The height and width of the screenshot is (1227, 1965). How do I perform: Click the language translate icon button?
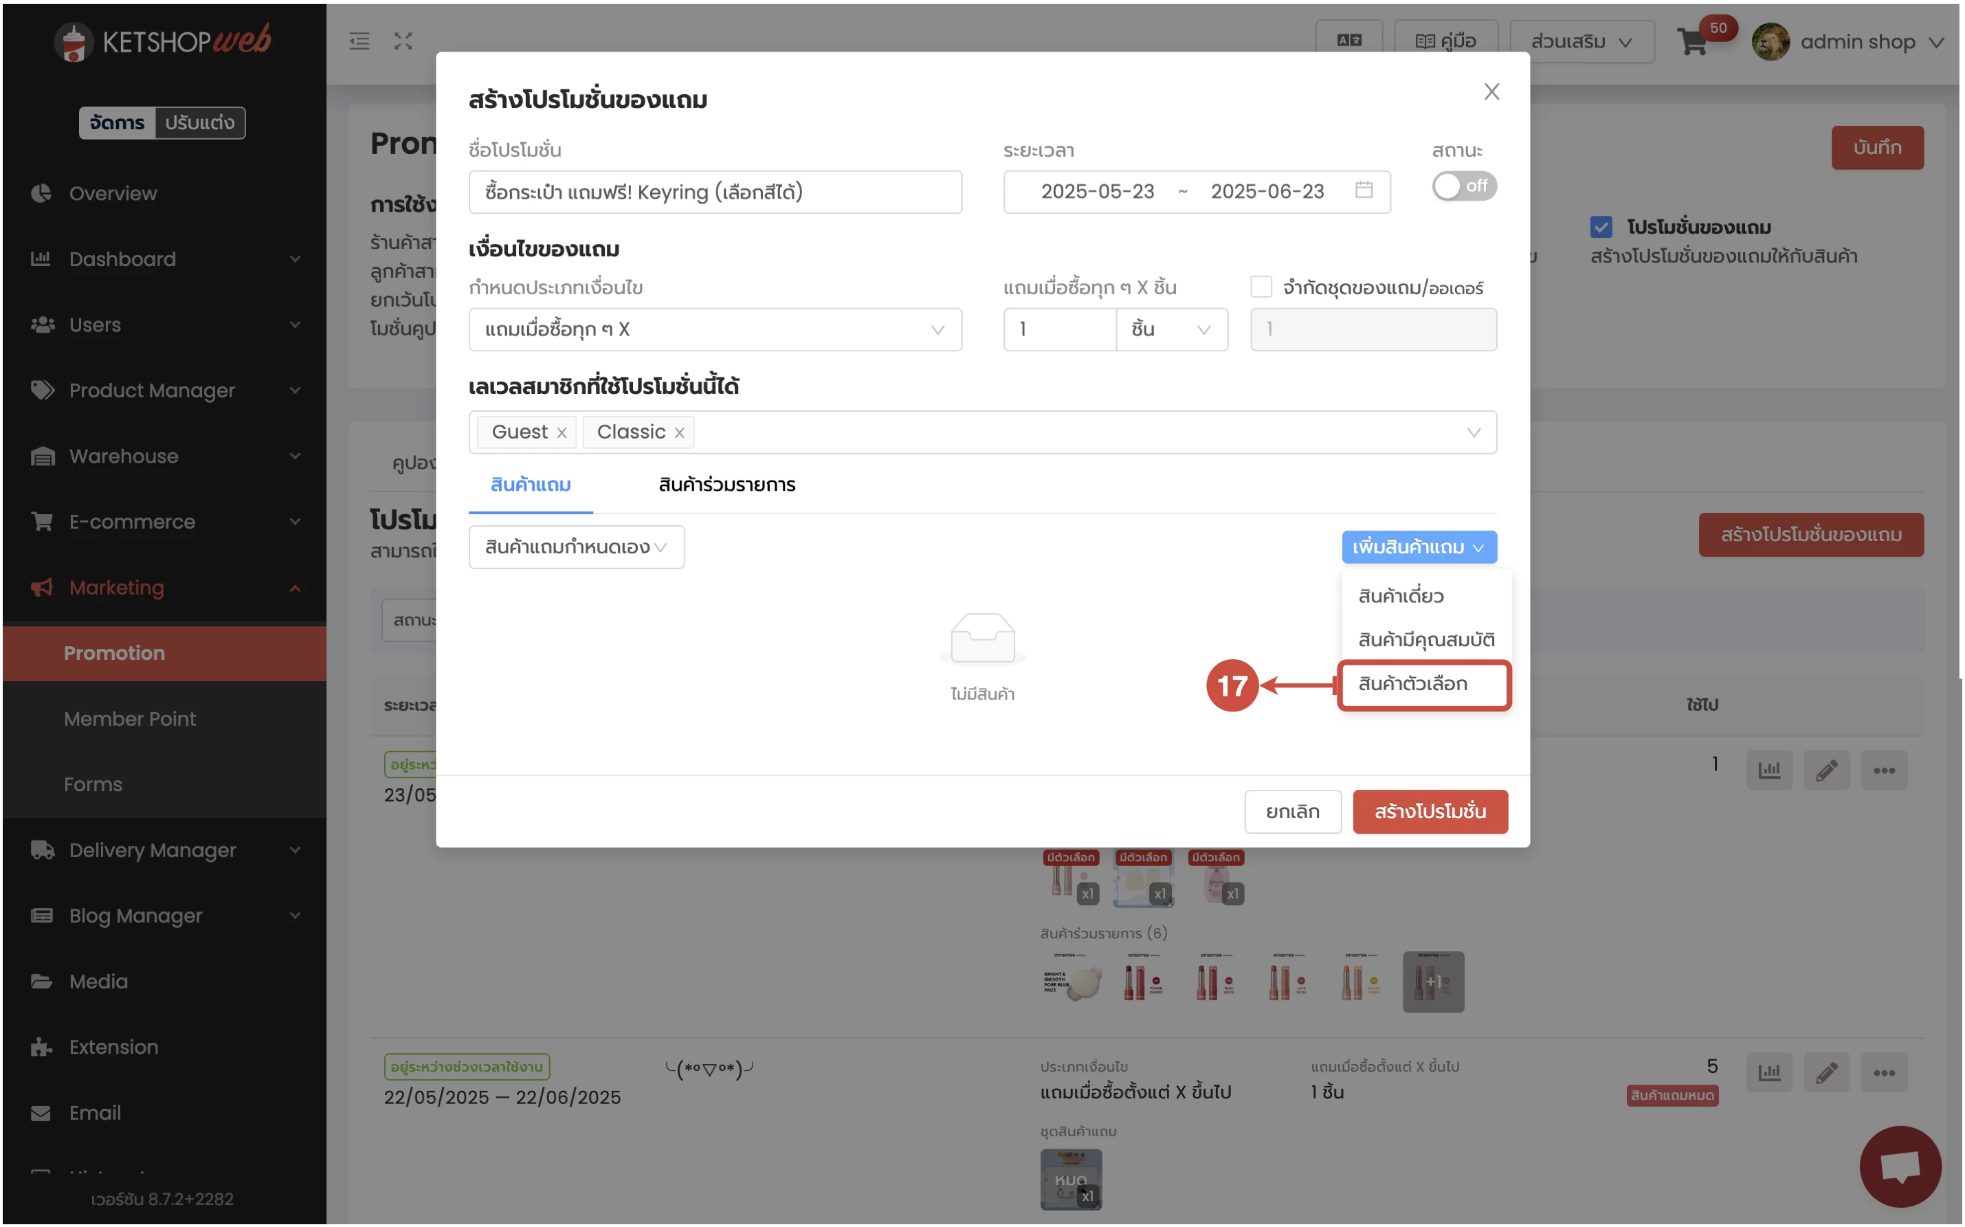pos(1348,41)
